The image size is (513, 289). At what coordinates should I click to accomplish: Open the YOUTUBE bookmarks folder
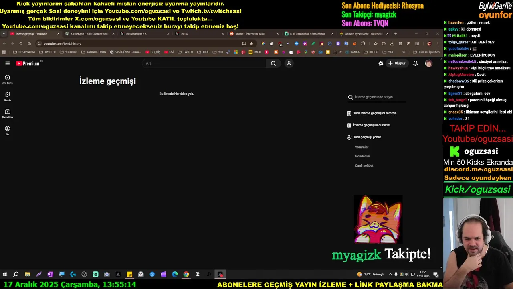click(68, 52)
